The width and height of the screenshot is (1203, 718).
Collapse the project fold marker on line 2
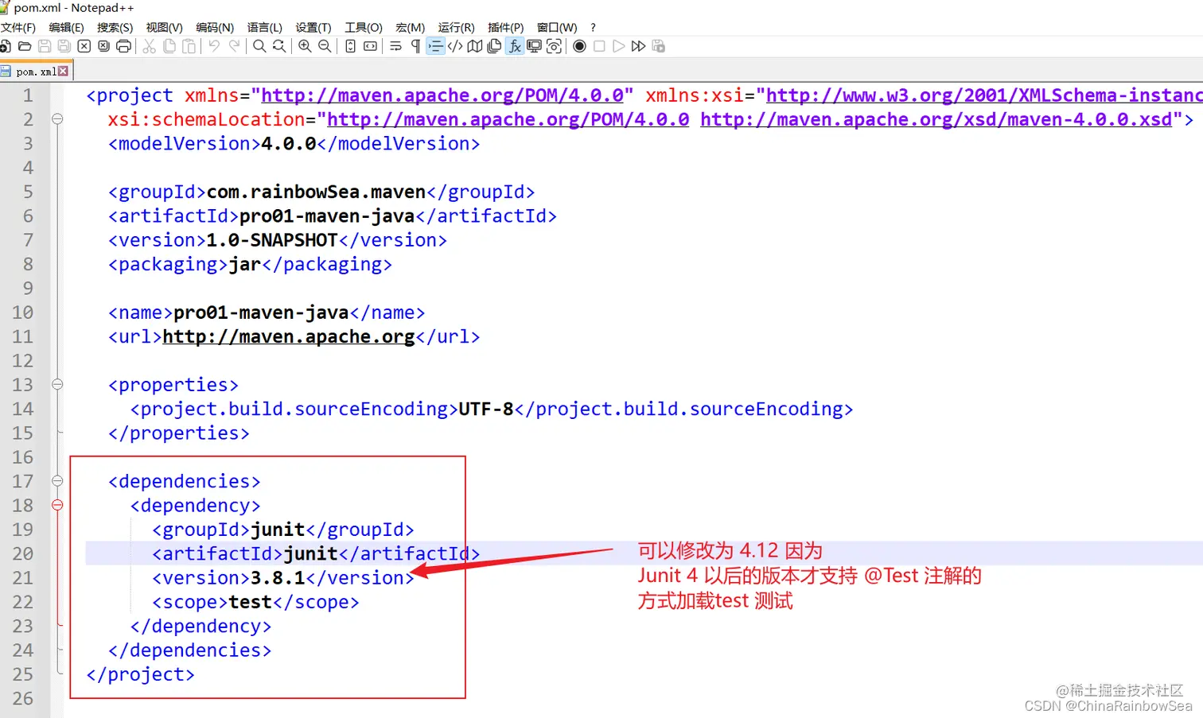point(57,119)
